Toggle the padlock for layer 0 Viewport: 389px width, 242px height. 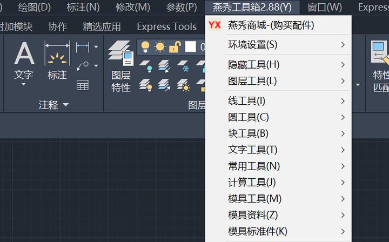[175, 46]
